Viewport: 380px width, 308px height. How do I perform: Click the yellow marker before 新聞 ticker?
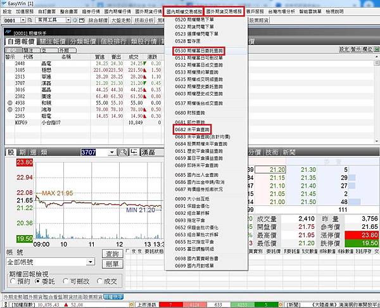click(x=281, y=305)
